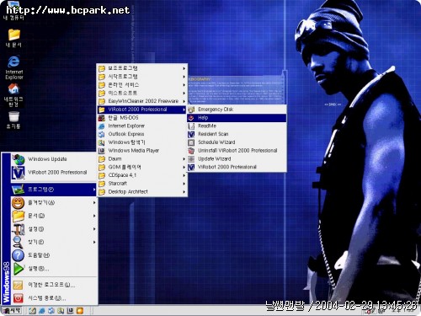Open ReadMe in ViRobot submenu
421x316 pixels.
[x=237, y=126]
